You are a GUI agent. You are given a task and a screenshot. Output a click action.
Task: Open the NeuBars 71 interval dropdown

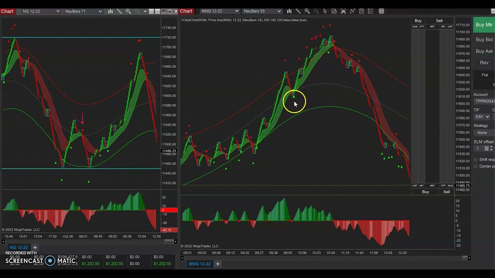coord(83,11)
